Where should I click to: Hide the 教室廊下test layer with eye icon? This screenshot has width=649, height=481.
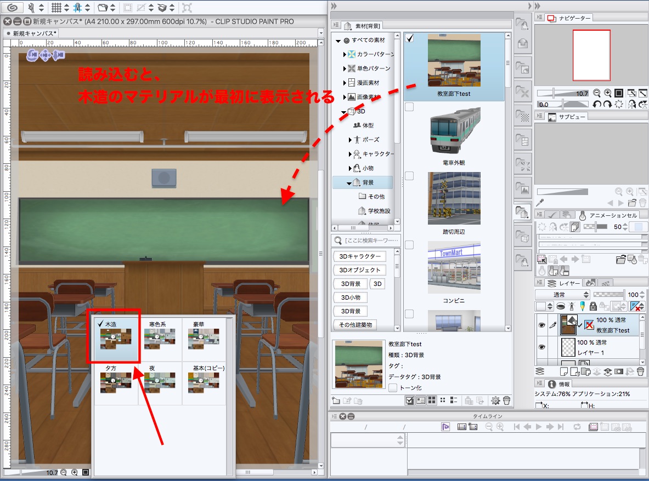541,325
